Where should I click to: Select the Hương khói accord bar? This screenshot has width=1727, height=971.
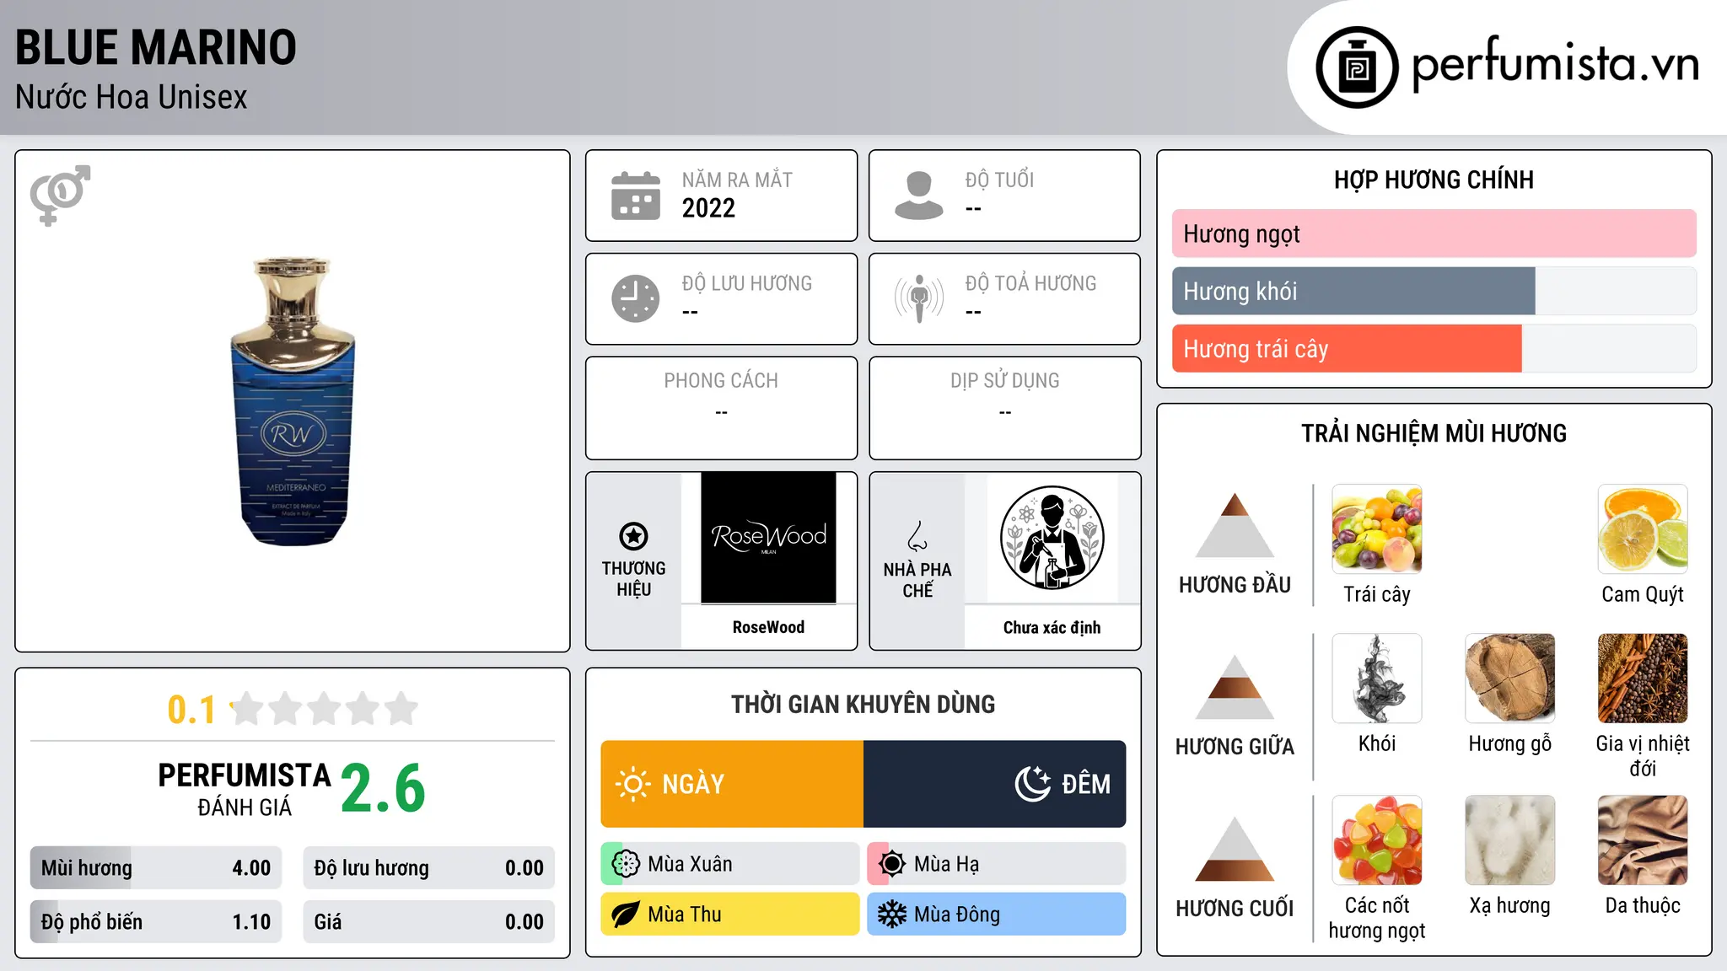point(1434,291)
